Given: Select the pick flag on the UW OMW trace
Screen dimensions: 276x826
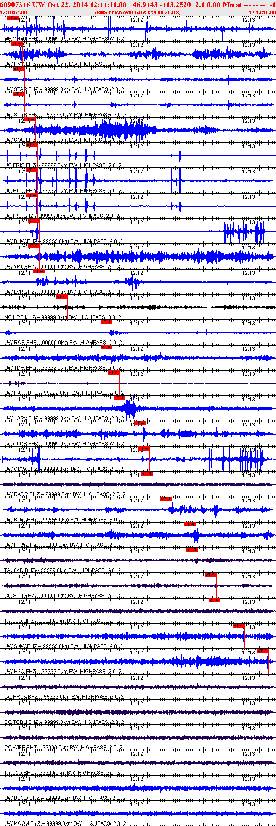Looking at the screenshot, I should click(x=144, y=448).
